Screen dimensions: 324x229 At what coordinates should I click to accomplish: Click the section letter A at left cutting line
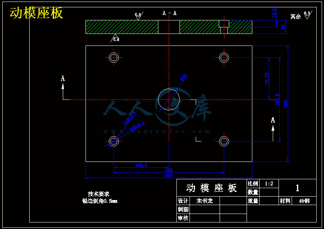coord(63,78)
